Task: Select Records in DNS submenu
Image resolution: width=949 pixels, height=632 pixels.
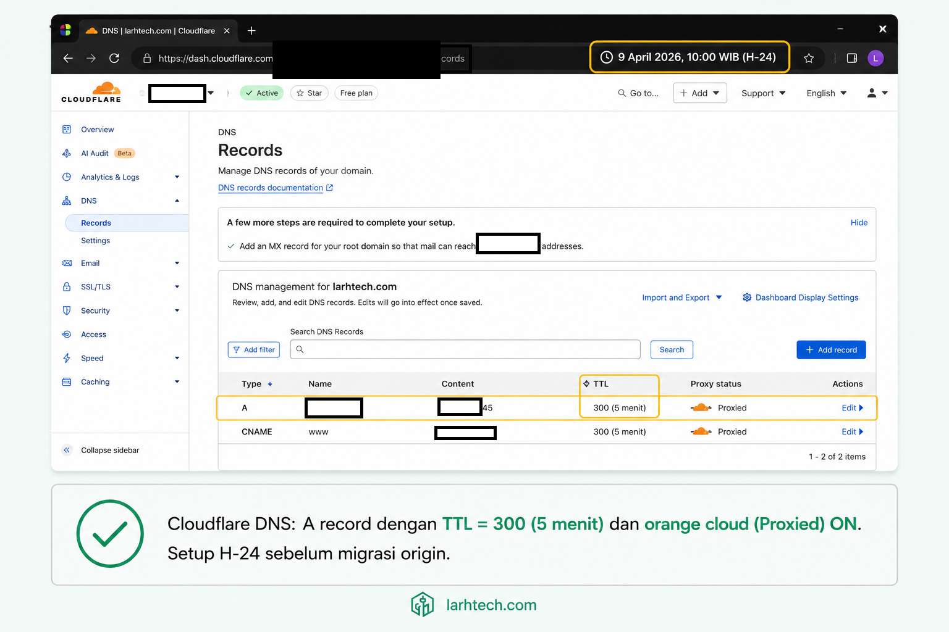Action: [127, 223]
